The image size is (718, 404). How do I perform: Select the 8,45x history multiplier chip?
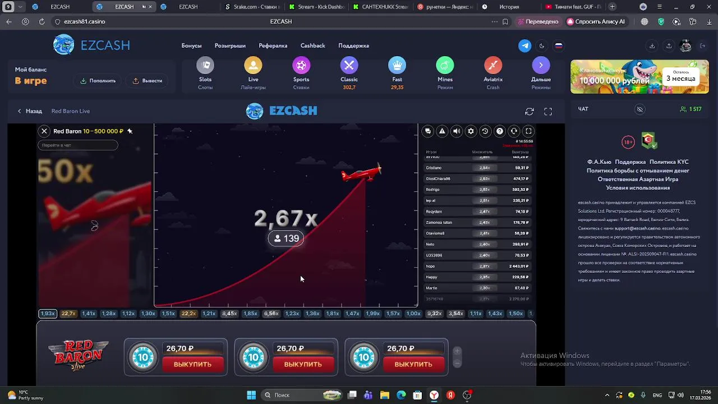click(229, 314)
